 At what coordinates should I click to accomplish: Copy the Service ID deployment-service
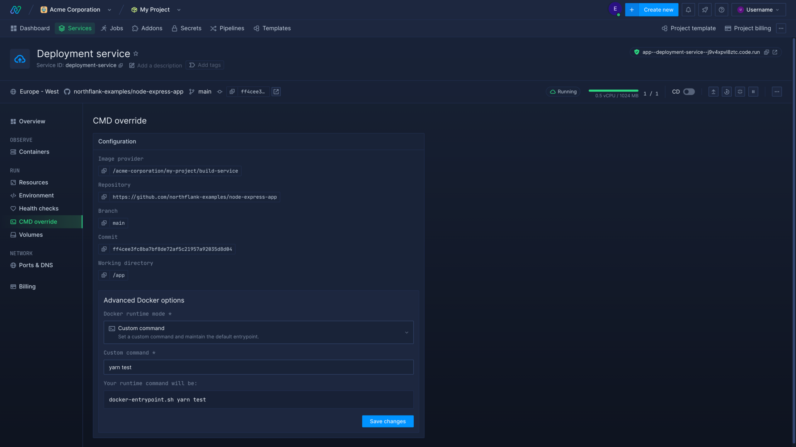tap(121, 65)
